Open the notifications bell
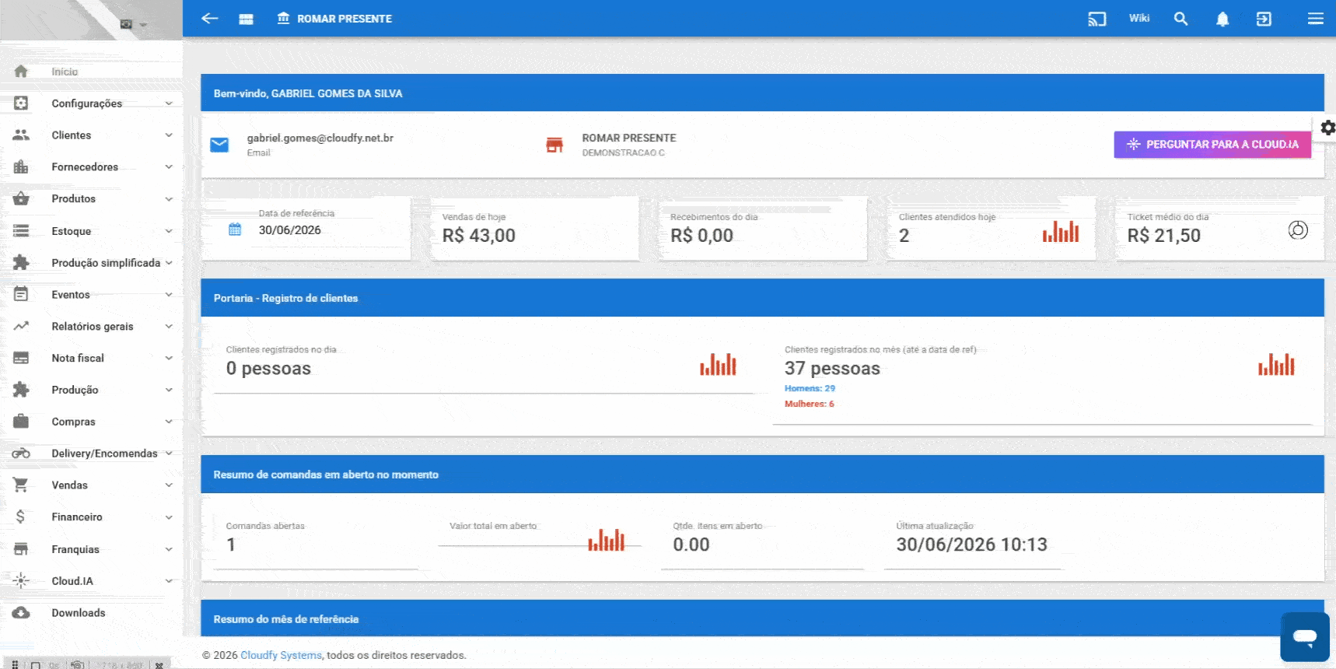 click(1222, 19)
